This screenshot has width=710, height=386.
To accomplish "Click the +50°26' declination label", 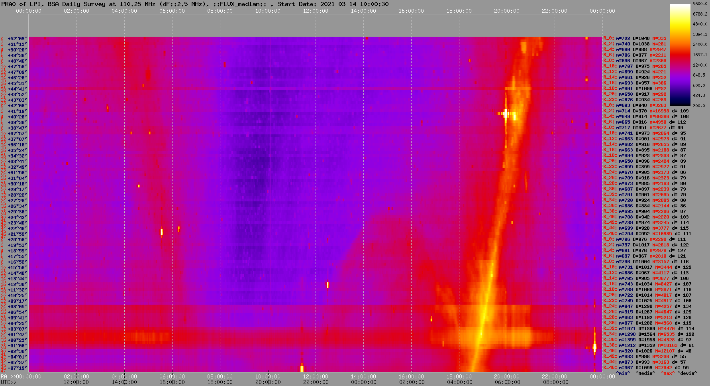I will 17,50.
